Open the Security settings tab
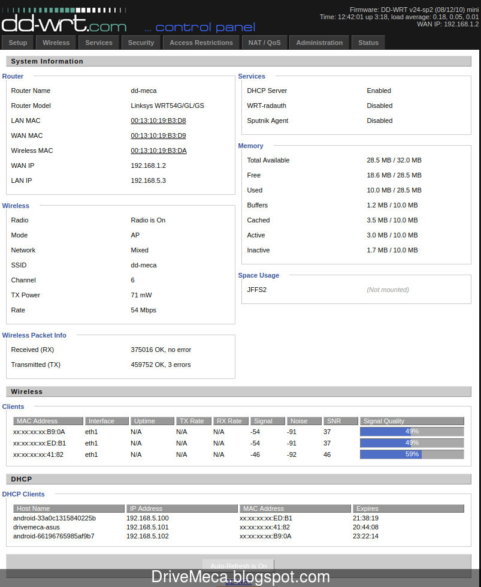The width and height of the screenshot is (481, 587). (x=141, y=42)
